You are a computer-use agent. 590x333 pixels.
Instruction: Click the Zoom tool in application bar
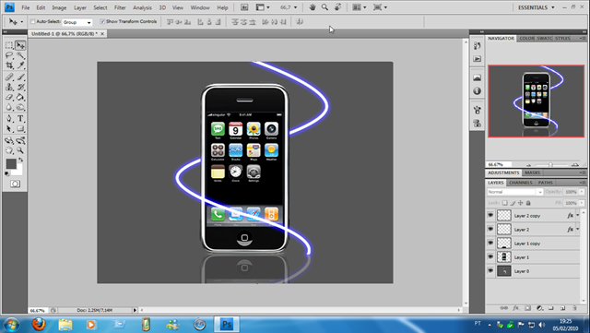[x=324, y=7]
